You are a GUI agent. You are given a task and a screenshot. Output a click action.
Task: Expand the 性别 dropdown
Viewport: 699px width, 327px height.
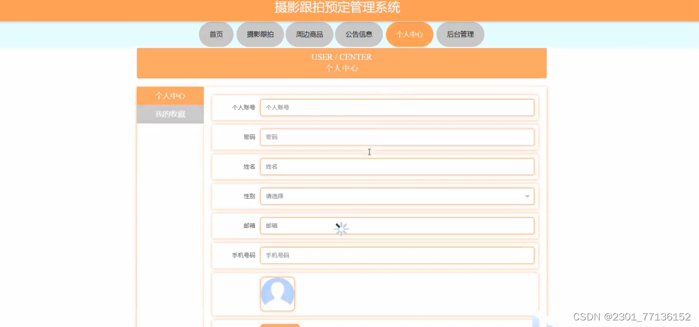tap(397, 196)
